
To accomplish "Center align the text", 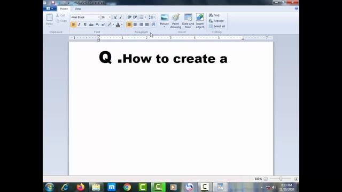I will coord(135,25).
